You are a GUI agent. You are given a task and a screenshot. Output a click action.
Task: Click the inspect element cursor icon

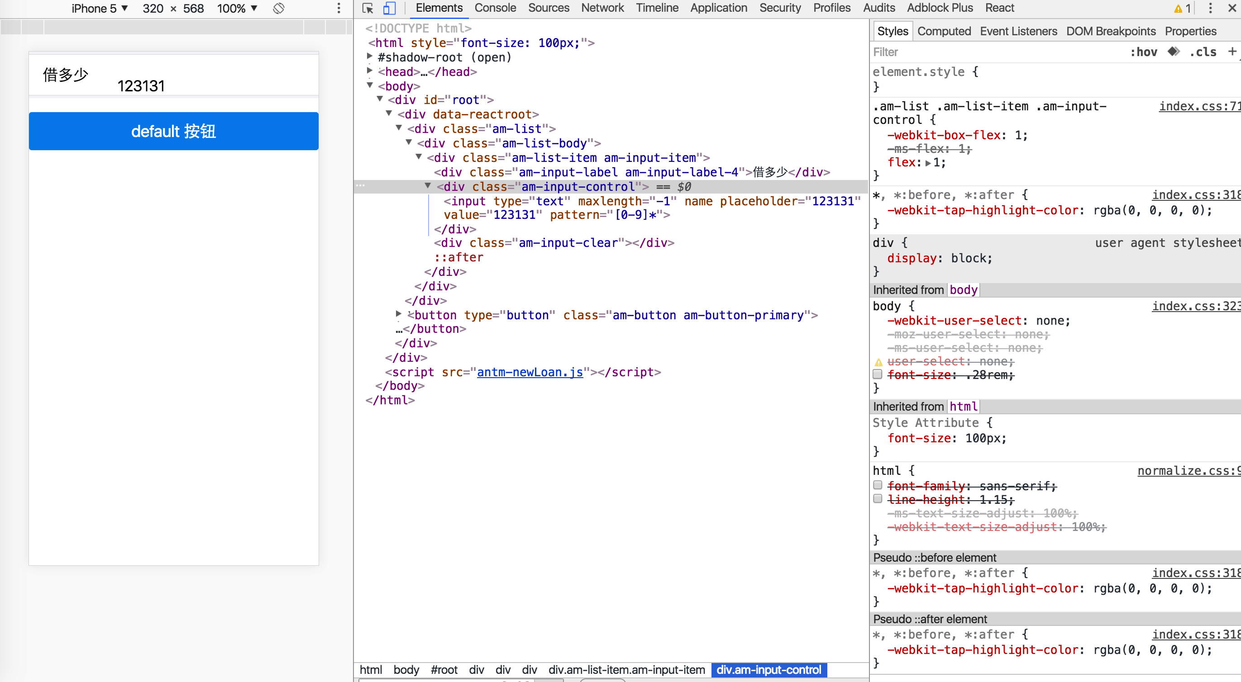click(x=367, y=8)
